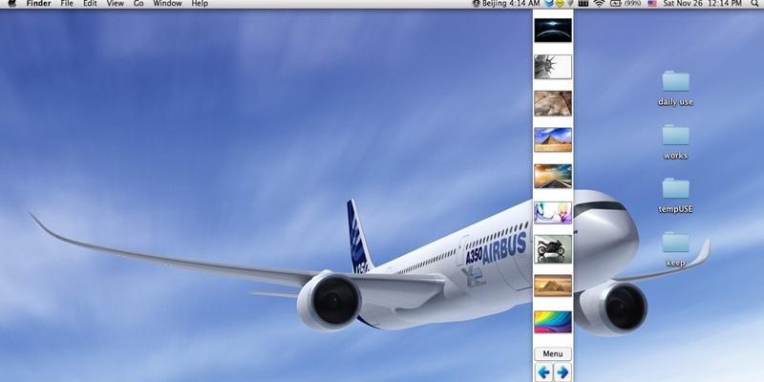This screenshot has height=382, width=764.
Task: Open the wallpaper panel Menu button
Action: click(553, 353)
